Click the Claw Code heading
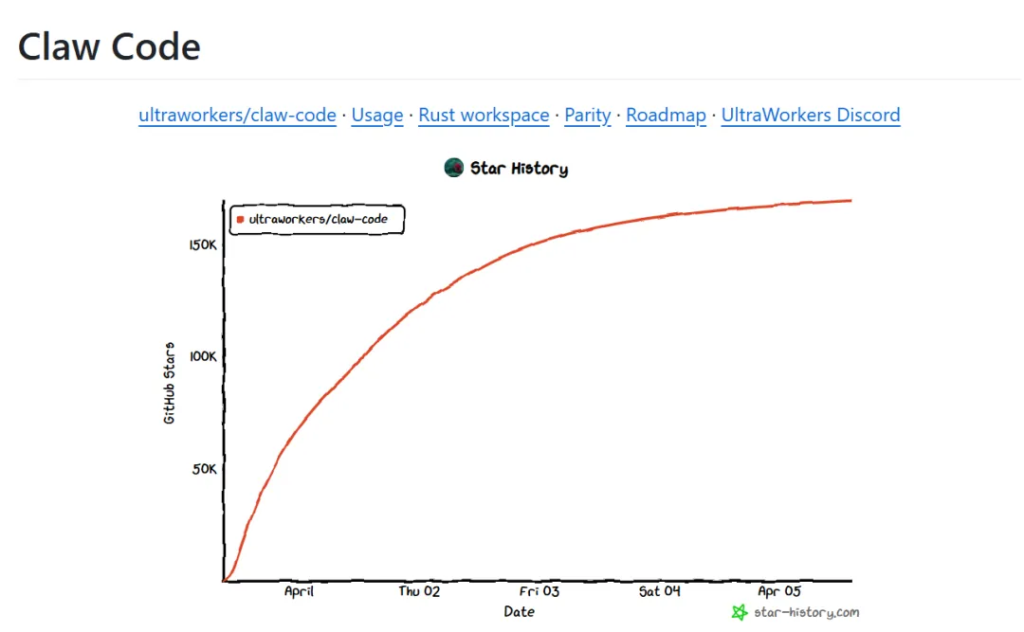This screenshot has width=1024, height=632. tap(109, 47)
